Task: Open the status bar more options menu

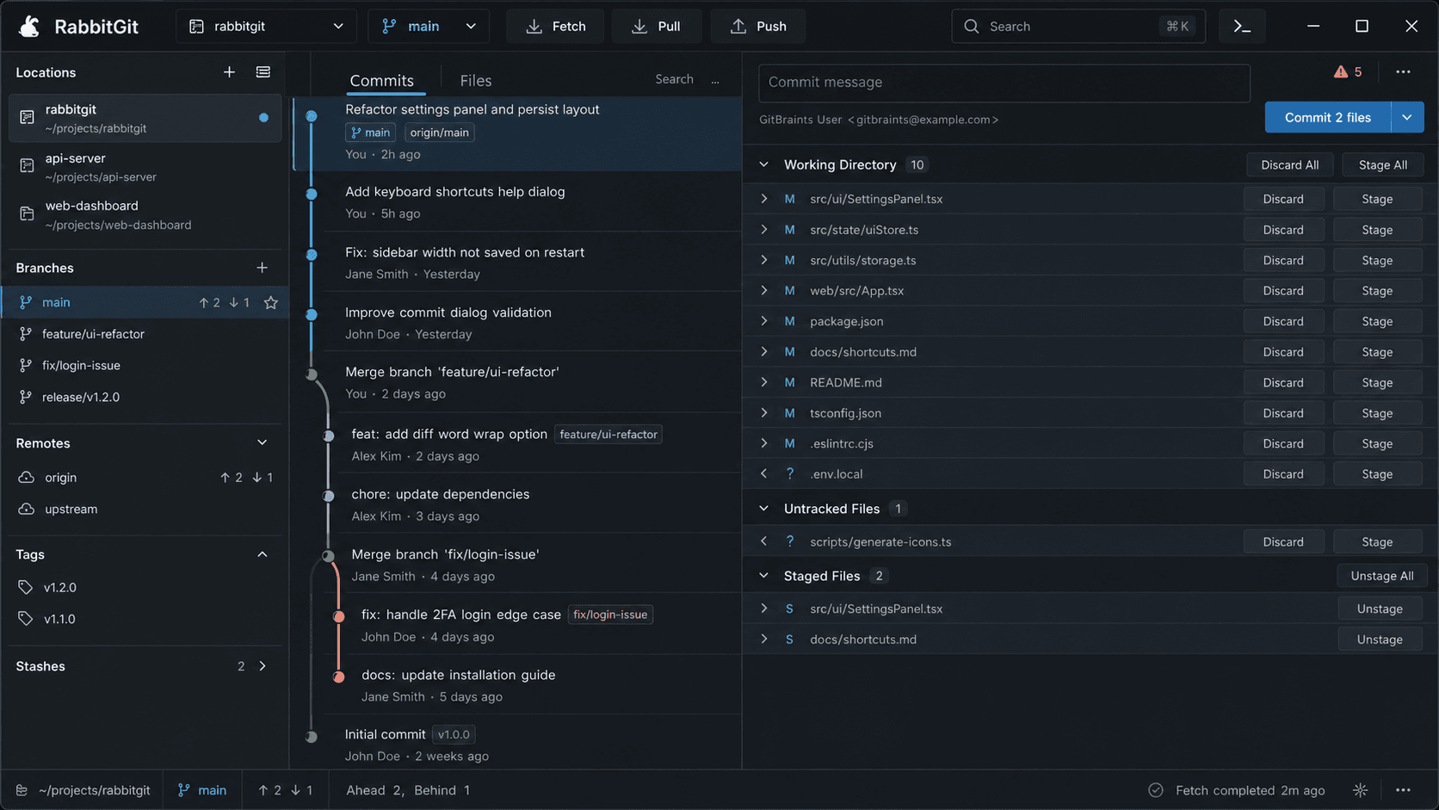Action: click(x=1404, y=790)
